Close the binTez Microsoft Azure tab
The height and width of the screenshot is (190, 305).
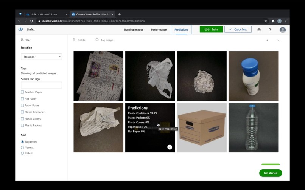tap(67, 14)
